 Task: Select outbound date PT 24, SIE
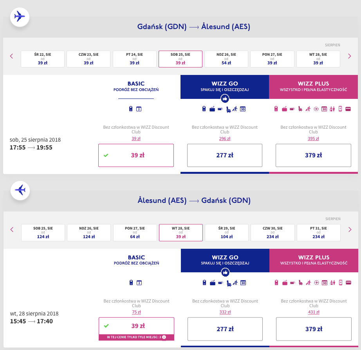click(134, 59)
